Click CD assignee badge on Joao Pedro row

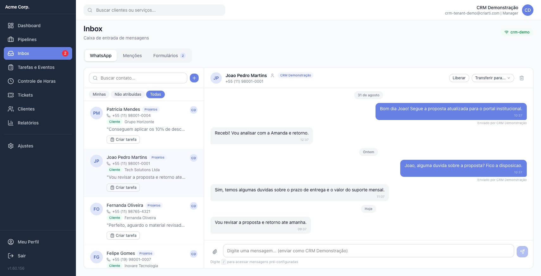(x=194, y=158)
